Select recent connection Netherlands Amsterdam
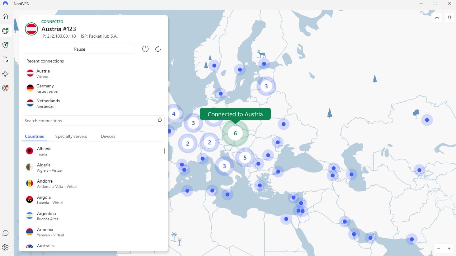 pyautogui.click(x=93, y=103)
